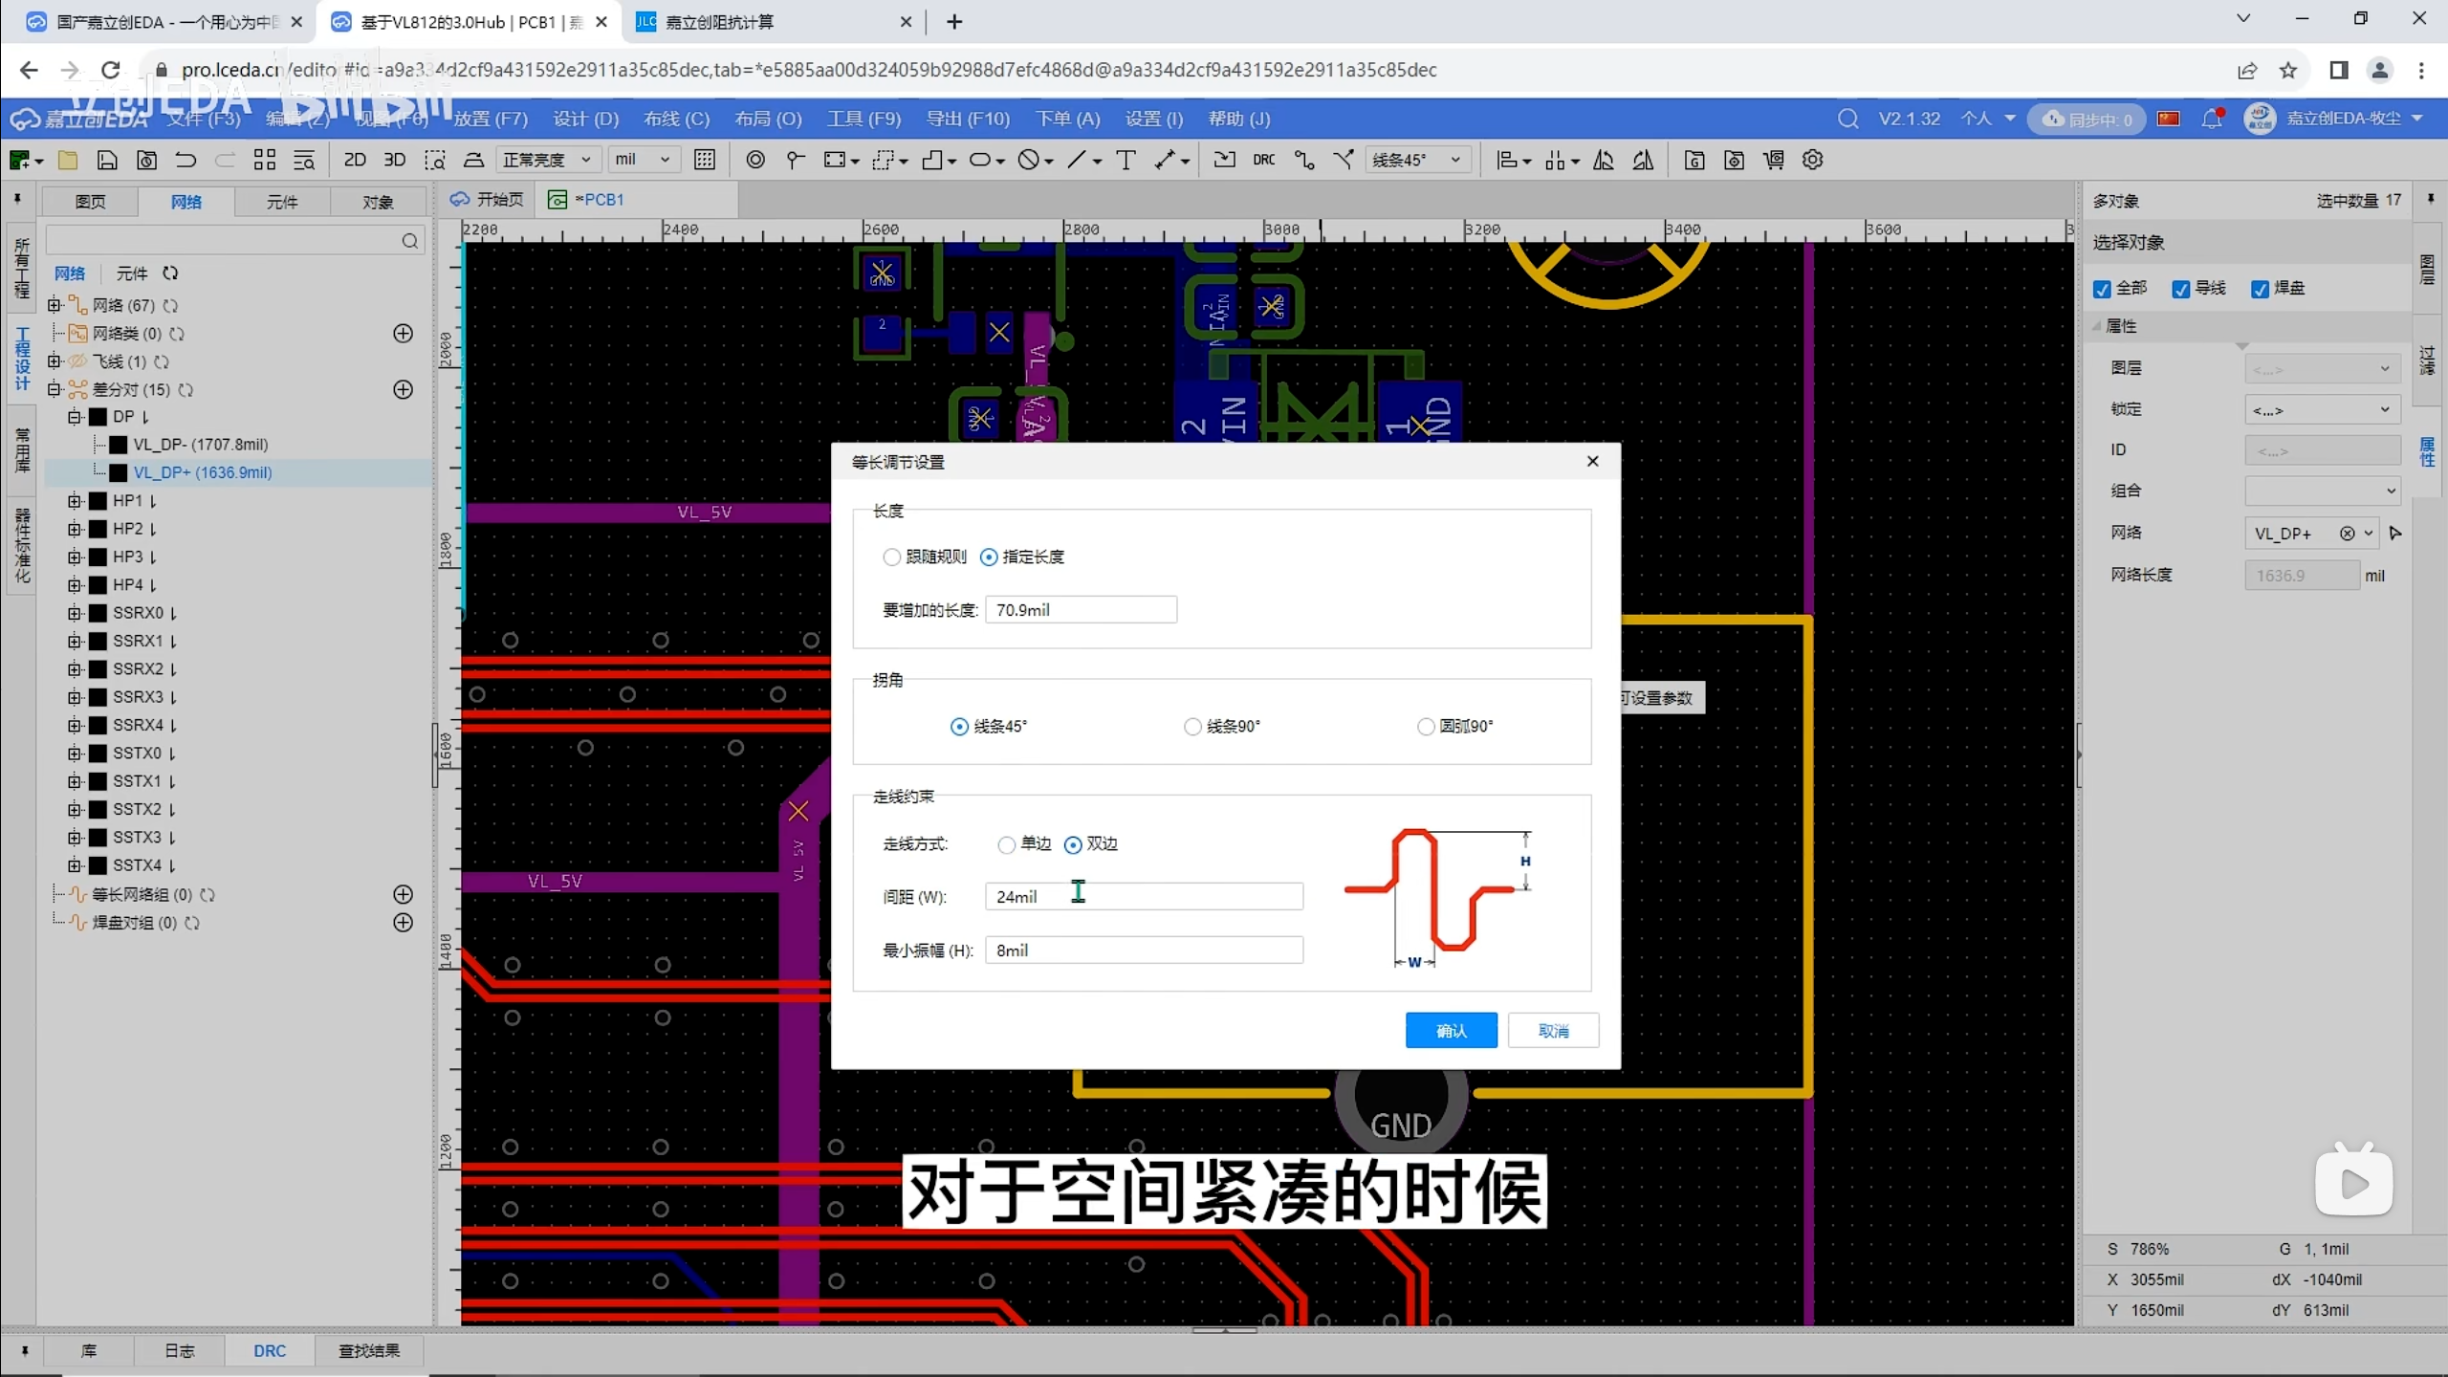Choose 单边 routing mode radio
This screenshot has height=1377, width=2448.
[1006, 844]
